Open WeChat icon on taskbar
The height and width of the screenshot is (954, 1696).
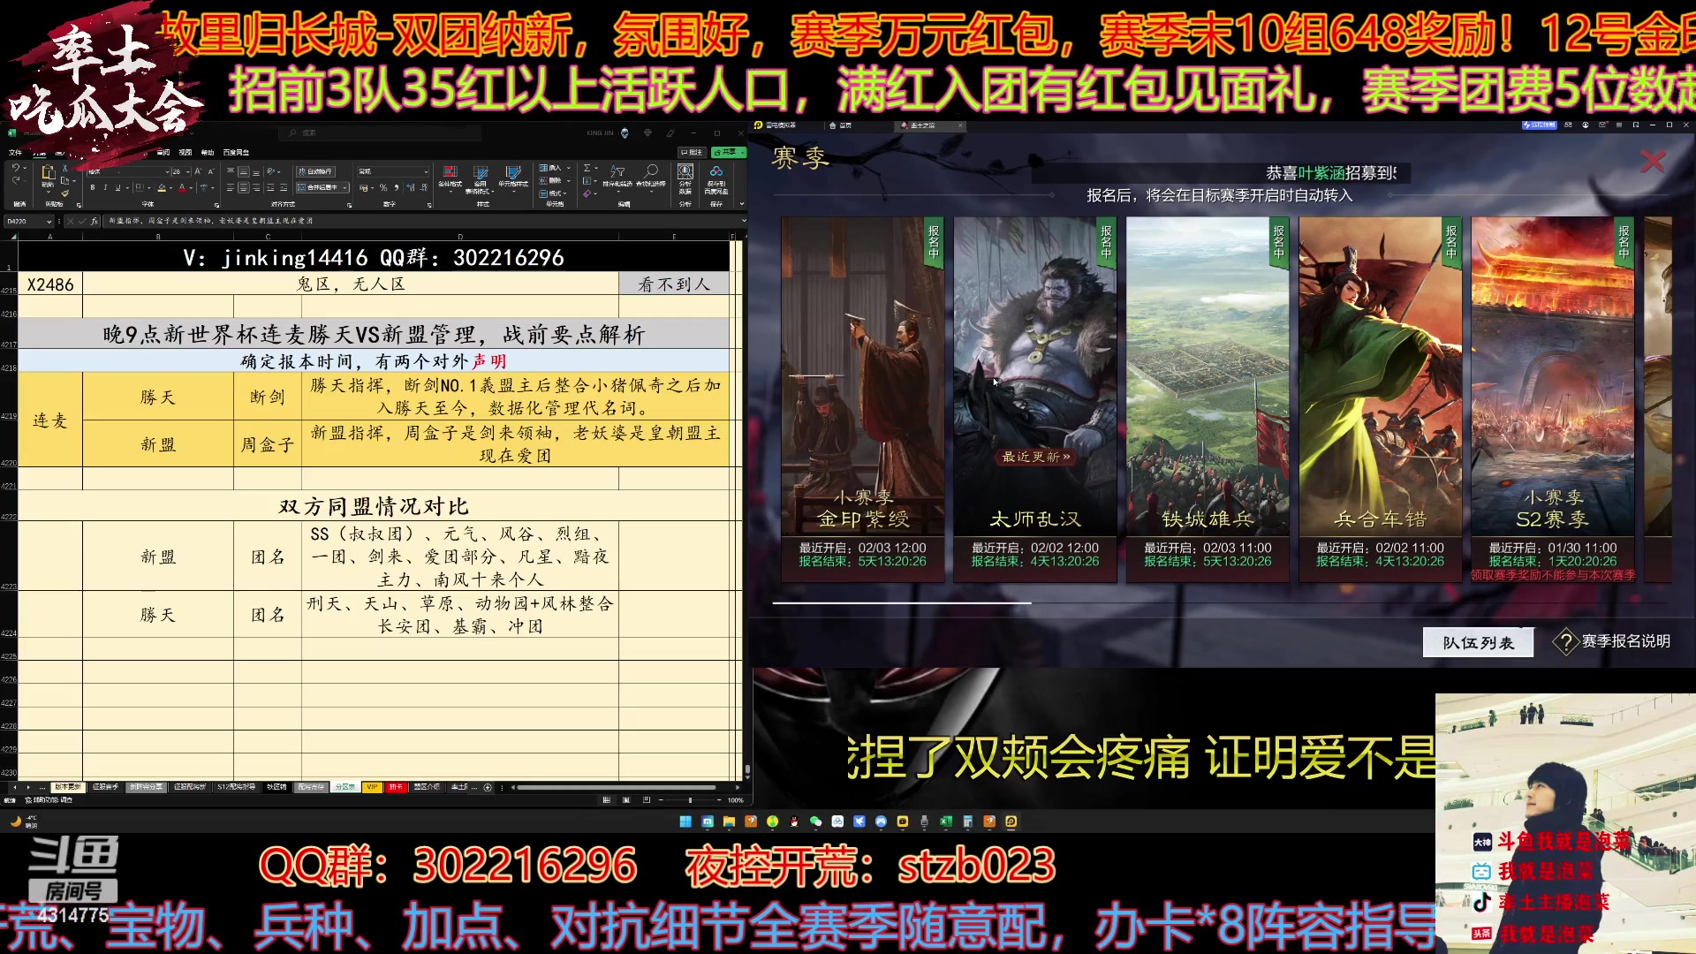[x=815, y=821]
